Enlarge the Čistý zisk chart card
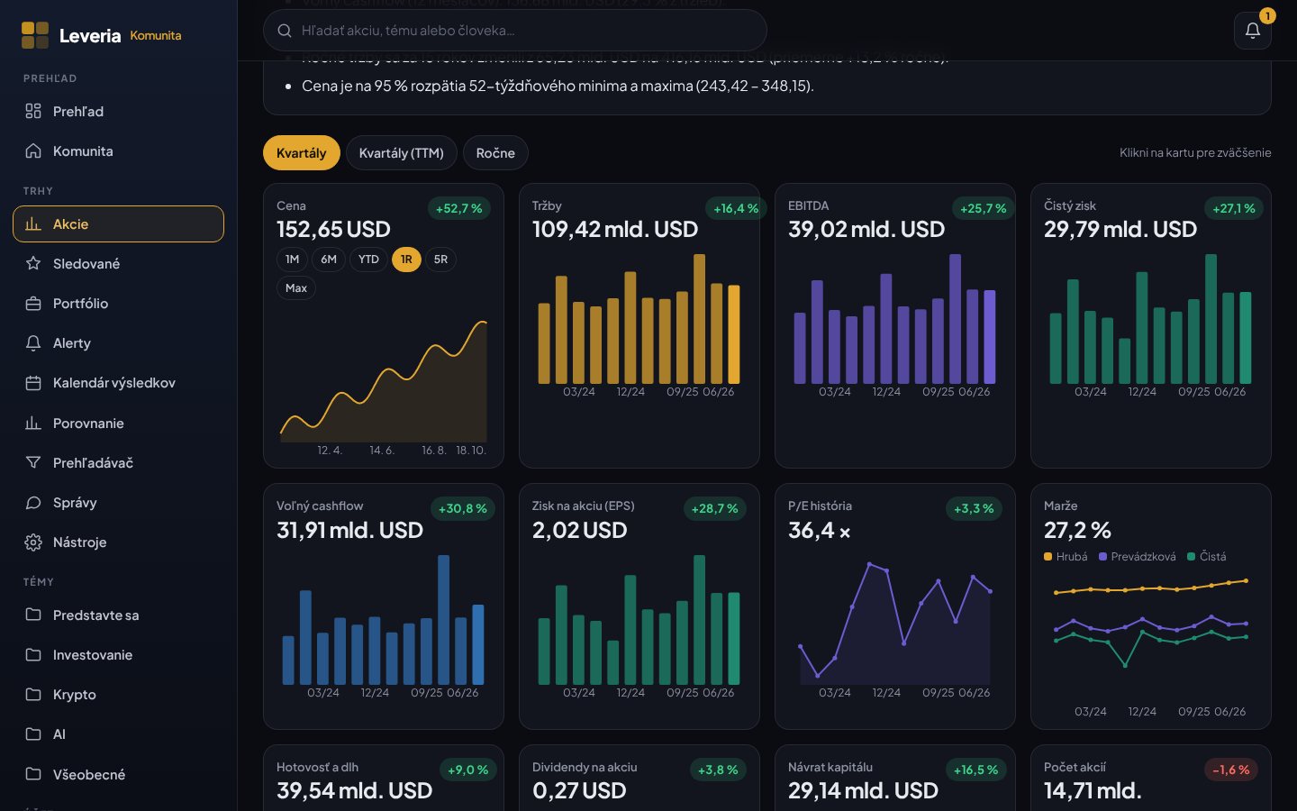 pyautogui.click(x=1151, y=325)
